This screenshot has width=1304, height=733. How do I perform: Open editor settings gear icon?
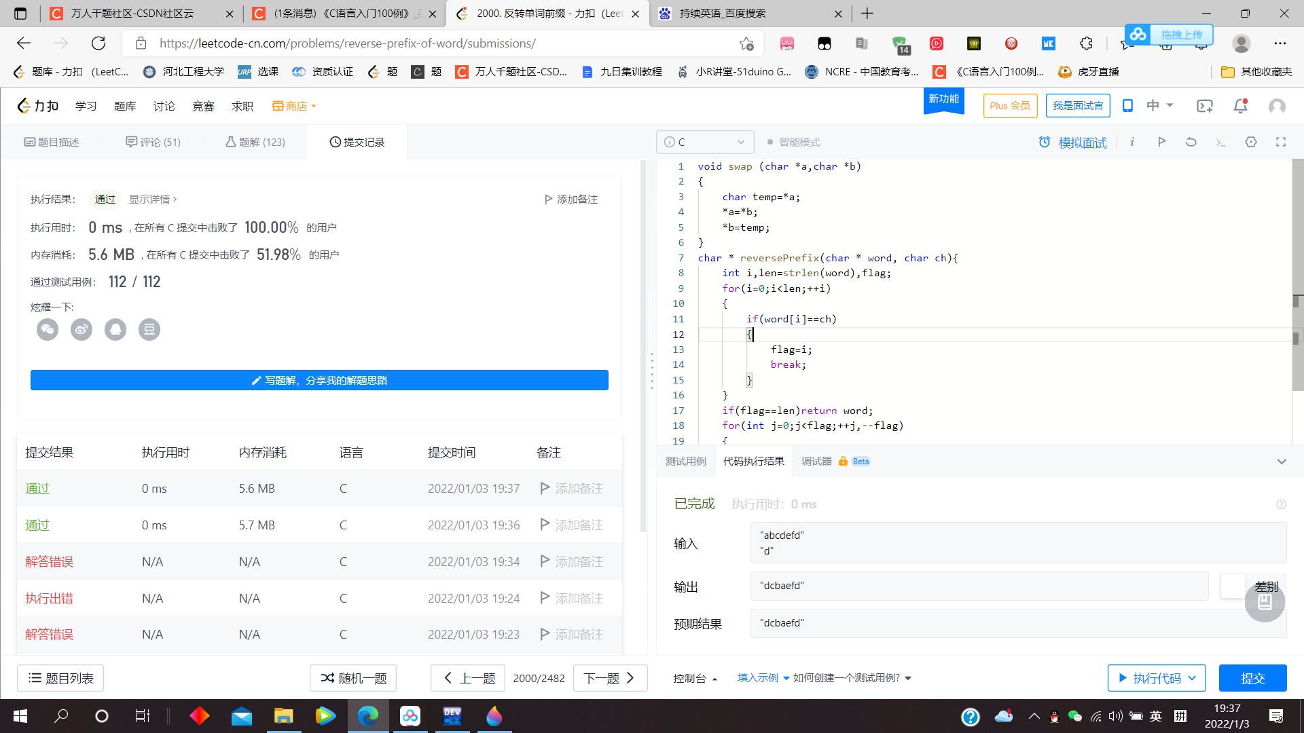pyautogui.click(x=1250, y=142)
